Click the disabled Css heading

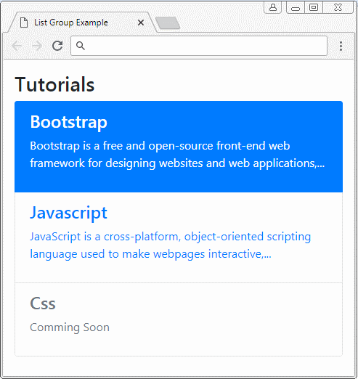[43, 303]
